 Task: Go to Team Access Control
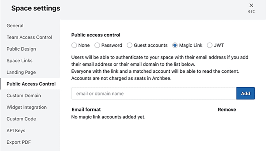point(29,37)
